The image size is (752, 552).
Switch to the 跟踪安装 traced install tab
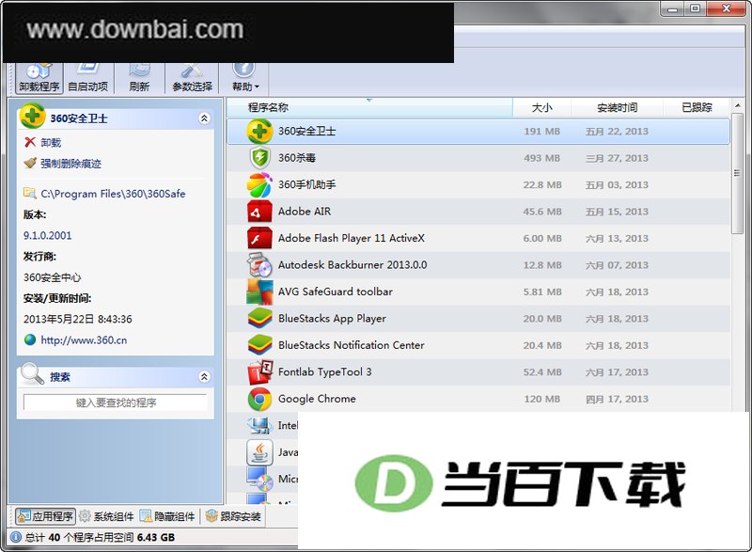pyautogui.click(x=233, y=516)
